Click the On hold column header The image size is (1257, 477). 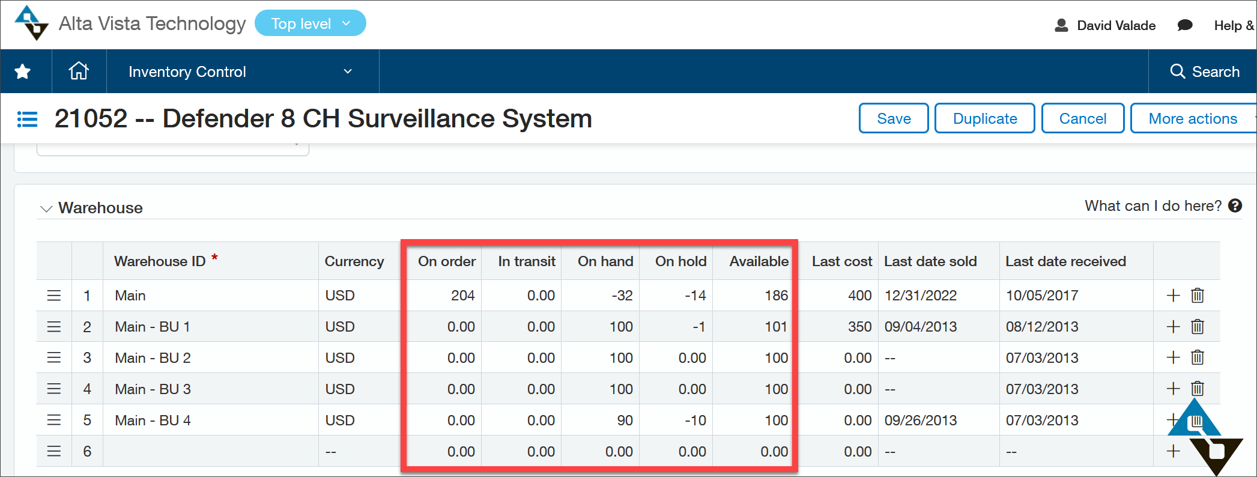tap(680, 261)
